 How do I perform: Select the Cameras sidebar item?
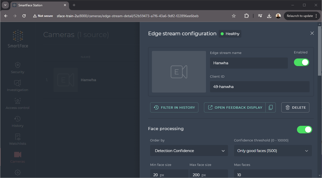point(17,158)
